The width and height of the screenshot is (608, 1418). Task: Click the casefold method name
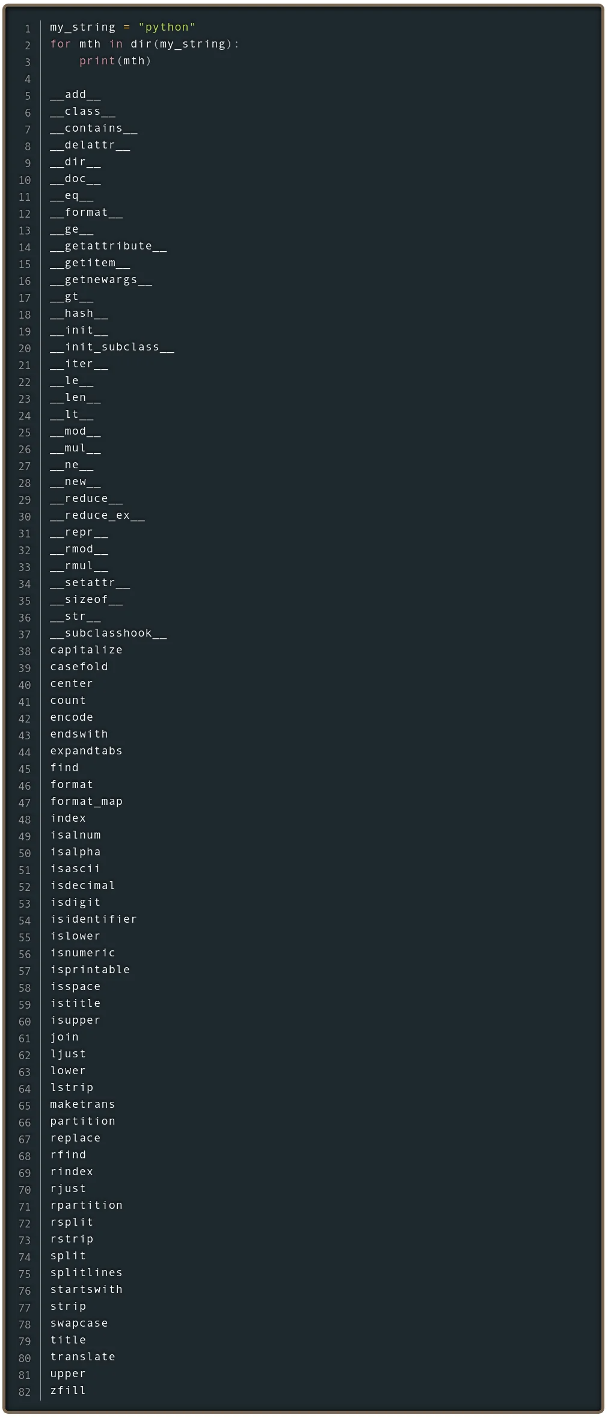point(79,667)
